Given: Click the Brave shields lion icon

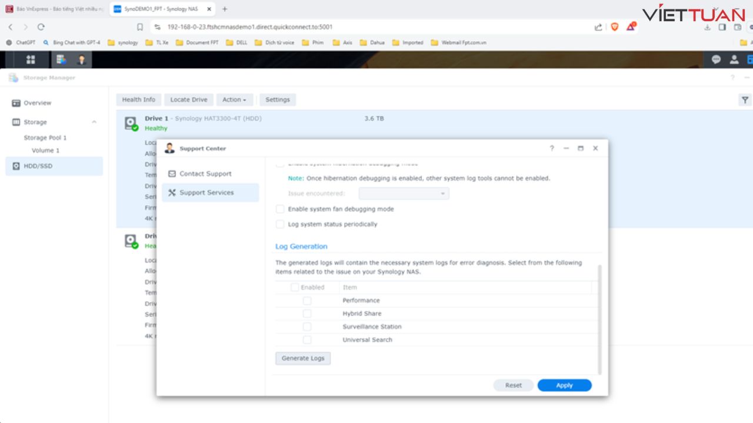Looking at the screenshot, I should tap(615, 26).
